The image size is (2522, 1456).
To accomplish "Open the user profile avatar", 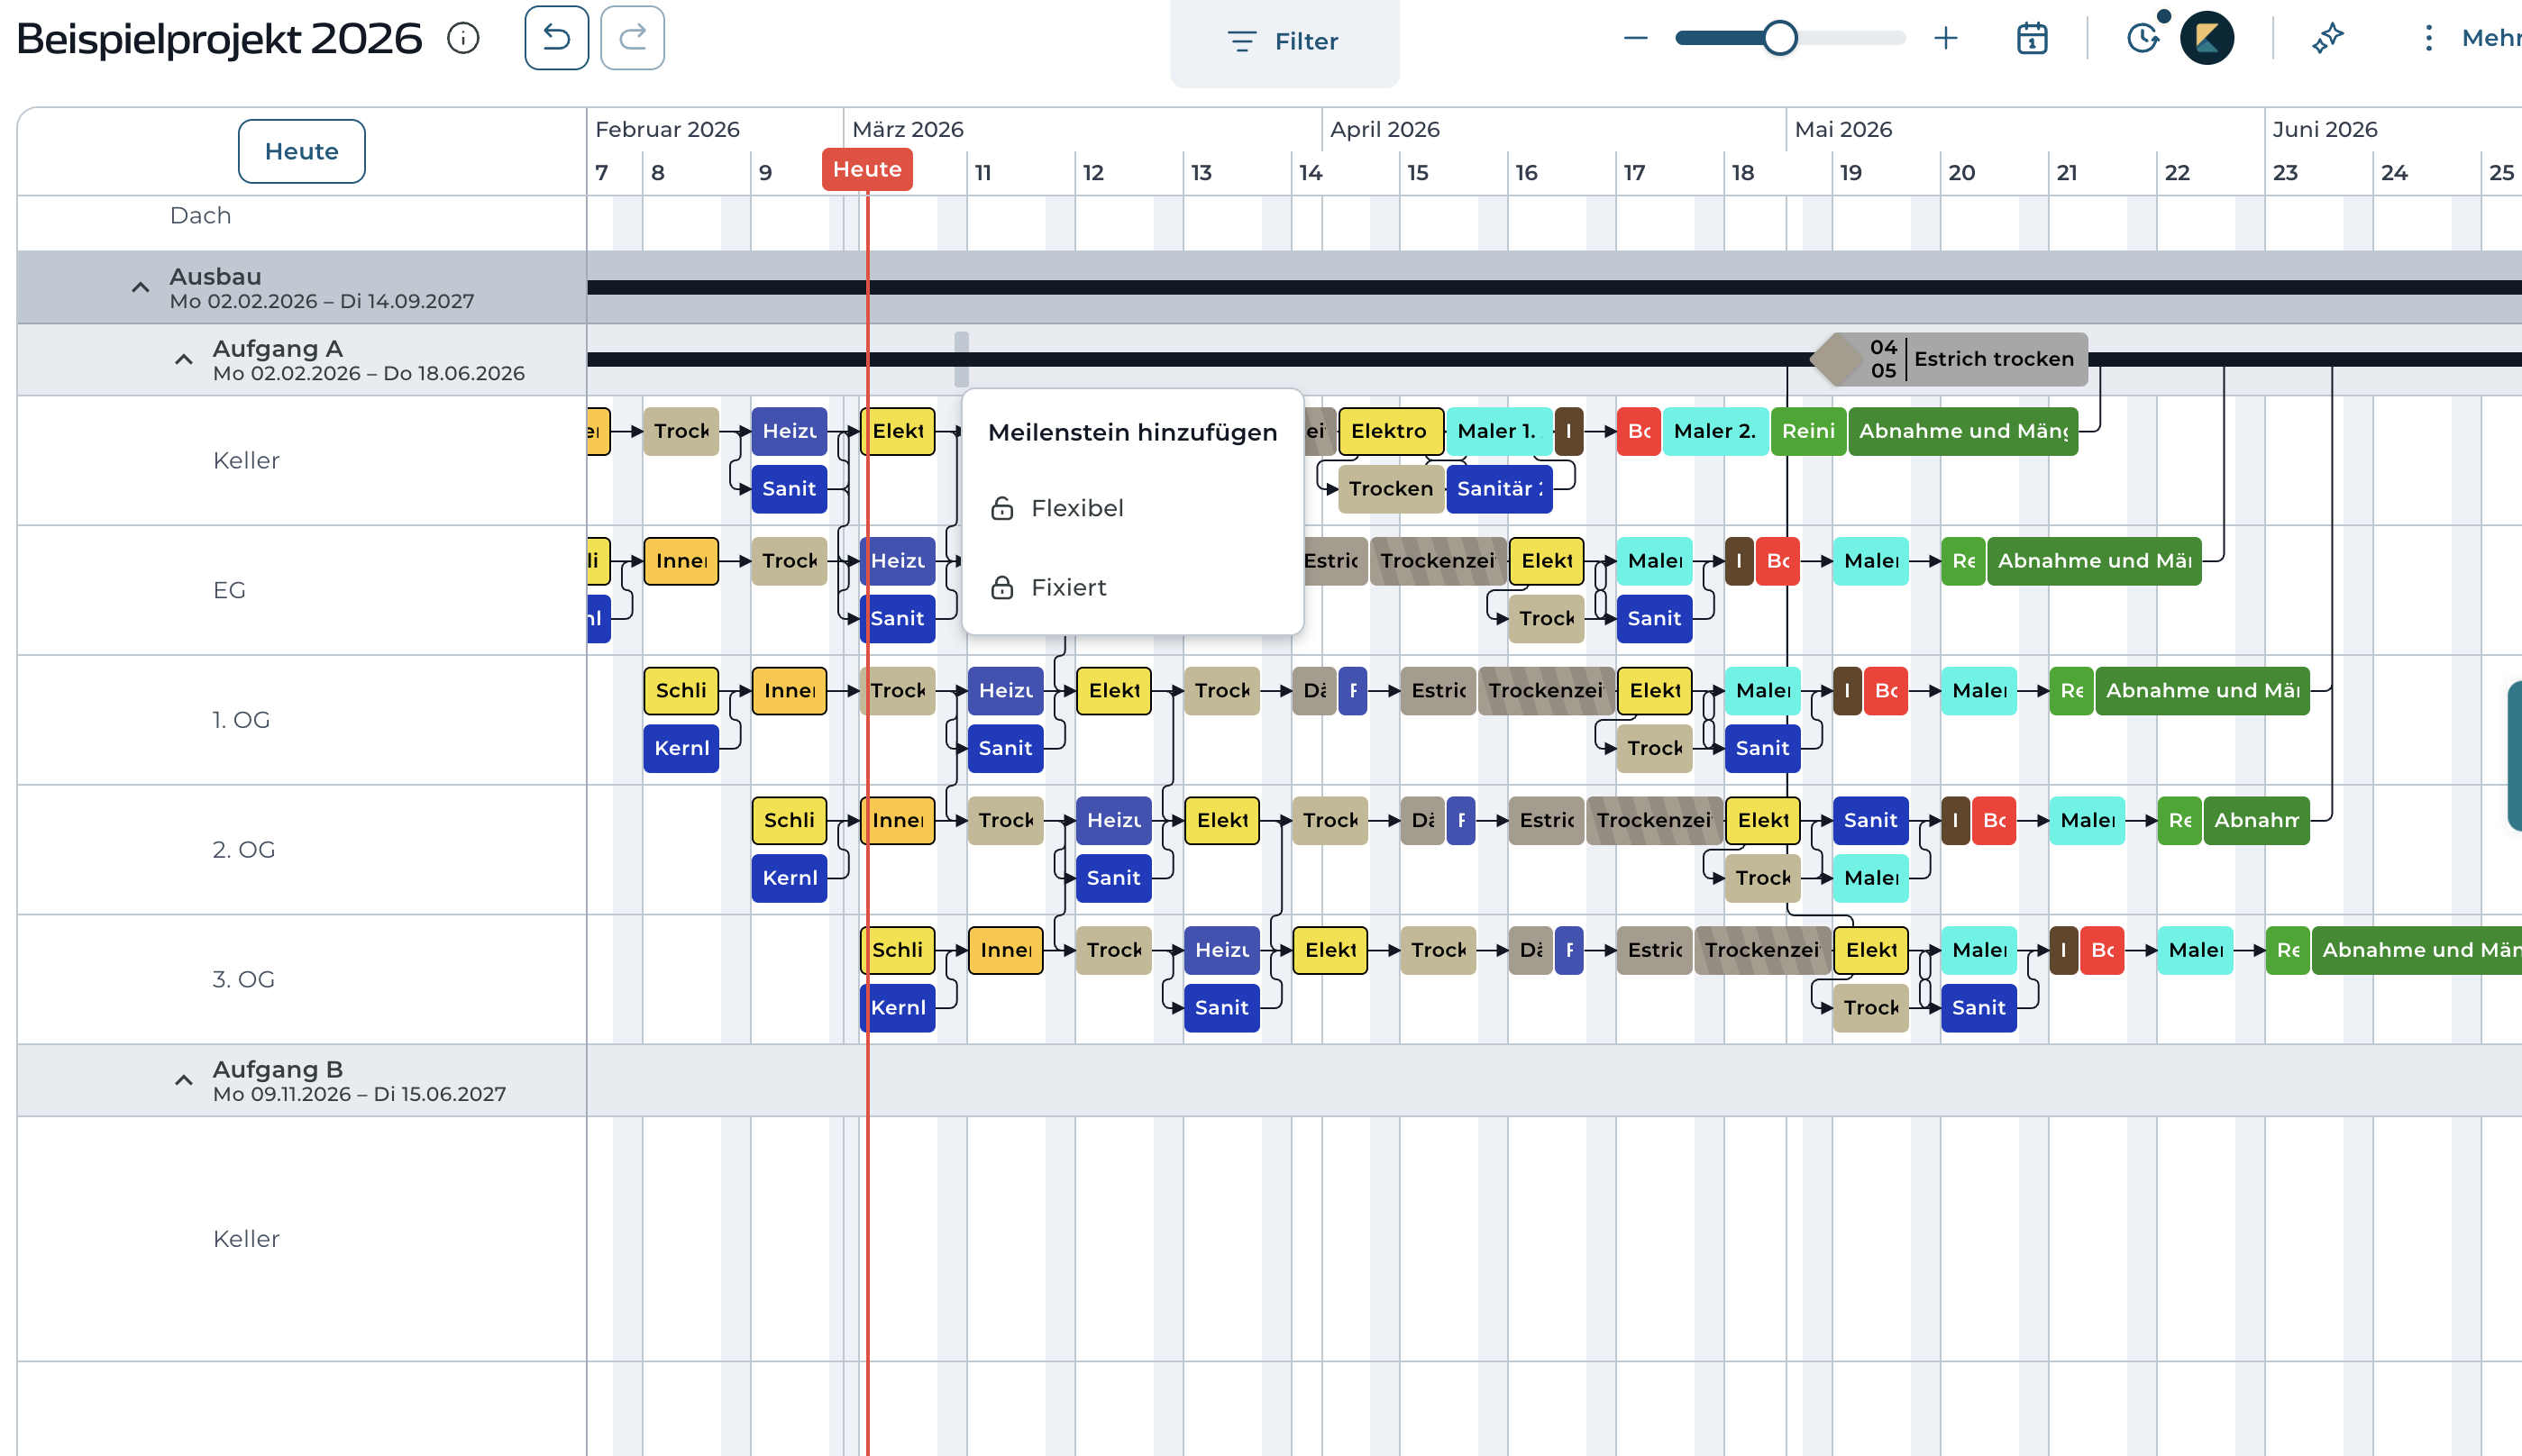I will tap(2207, 38).
